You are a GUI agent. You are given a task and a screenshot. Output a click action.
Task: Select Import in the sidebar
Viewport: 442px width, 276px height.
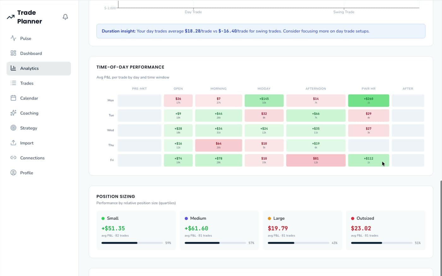(x=39, y=143)
